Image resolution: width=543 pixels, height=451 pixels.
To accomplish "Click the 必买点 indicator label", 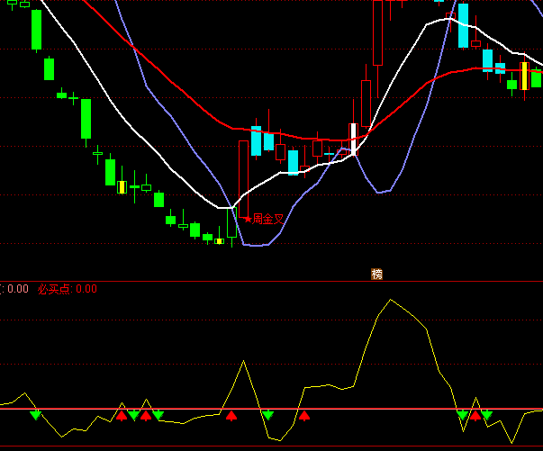I will [x=54, y=289].
